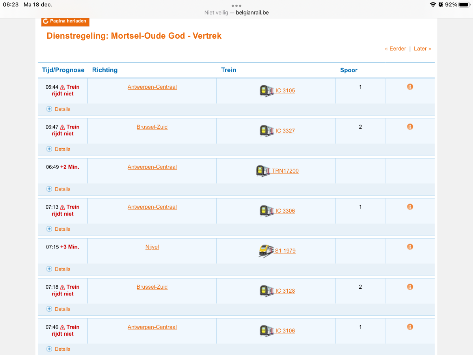473x355 pixels.
Task: Click the train icon beside IC 3105
Action: coord(266,91)
